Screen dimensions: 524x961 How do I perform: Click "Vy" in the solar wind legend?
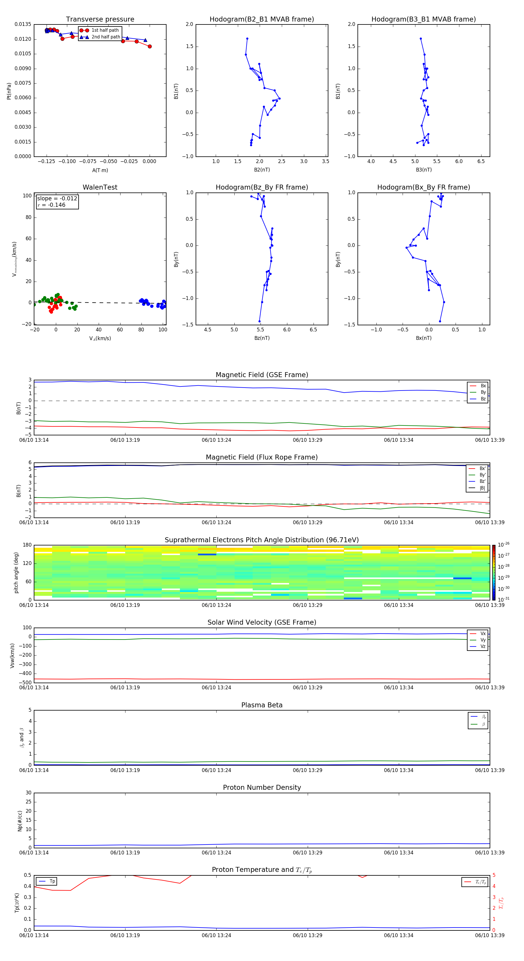(483, 640)
